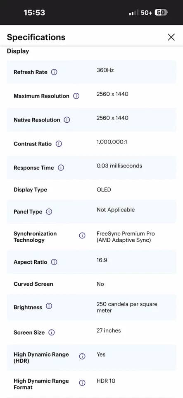Open the Brightness info icon
The height and width of the screenshot is (398, 183).
49,306
